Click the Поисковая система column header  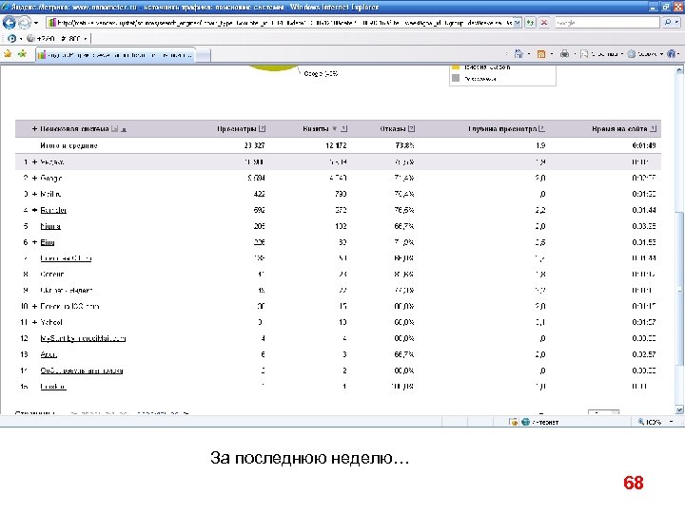[74, 128]
